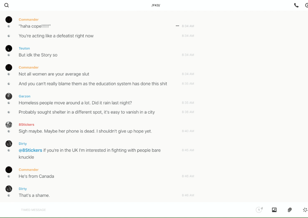308x218 pixels.
Task: Start a voice call
Action: [x=296, y=5]
